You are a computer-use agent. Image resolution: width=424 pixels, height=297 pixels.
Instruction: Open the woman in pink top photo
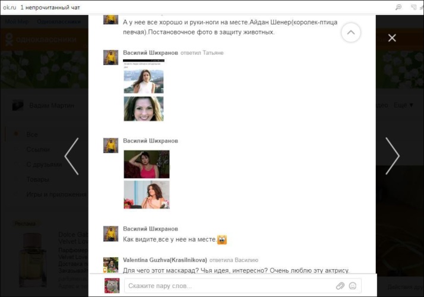pyautogui.click(x=146, y=164)
